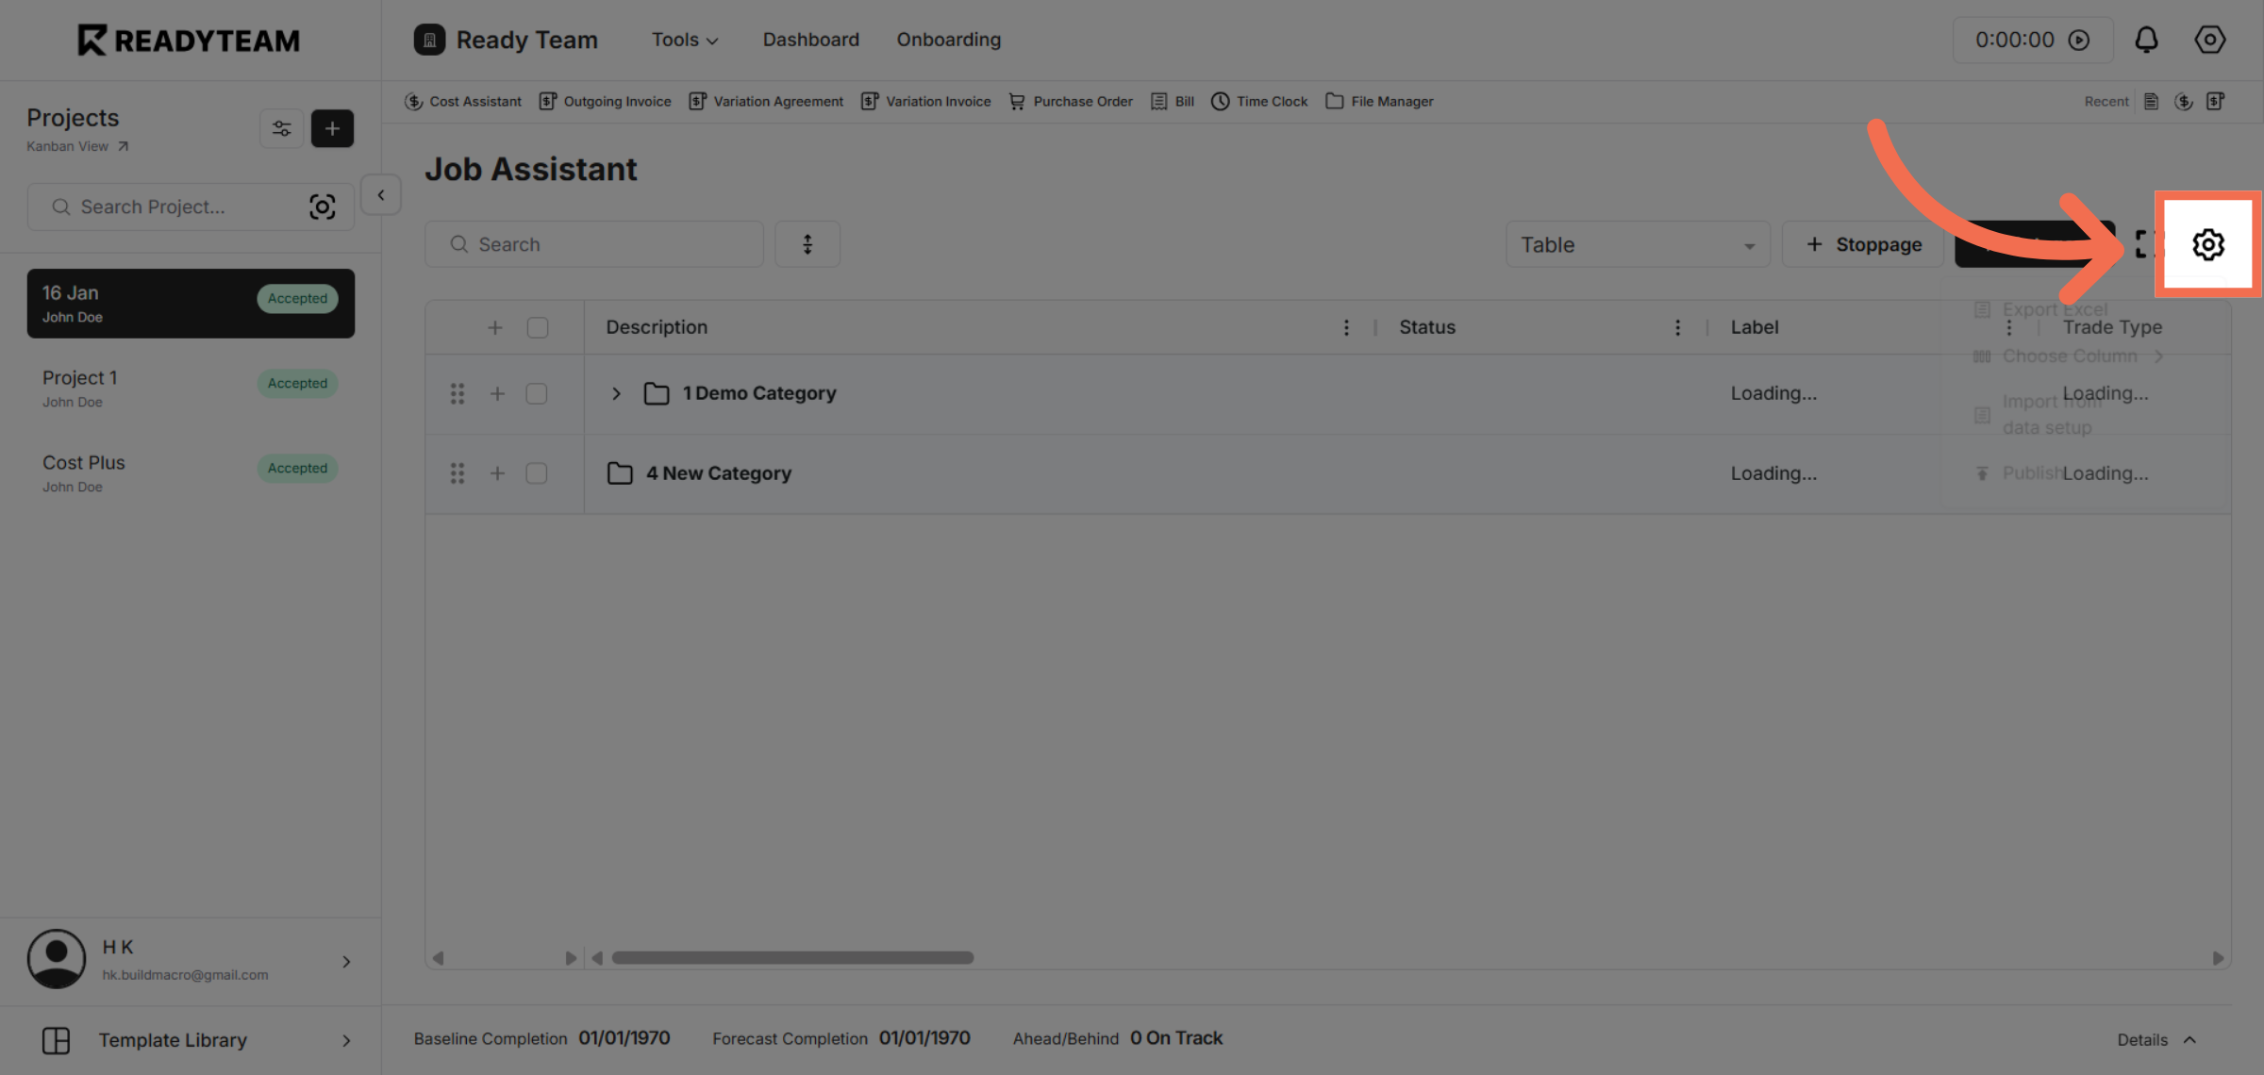Click the Job Assistant search field
The height and width of the screenshot is (1075, 2264).
coord(593,243)
